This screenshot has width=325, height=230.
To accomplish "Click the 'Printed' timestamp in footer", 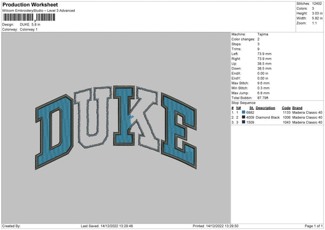I will coord(216,226).
